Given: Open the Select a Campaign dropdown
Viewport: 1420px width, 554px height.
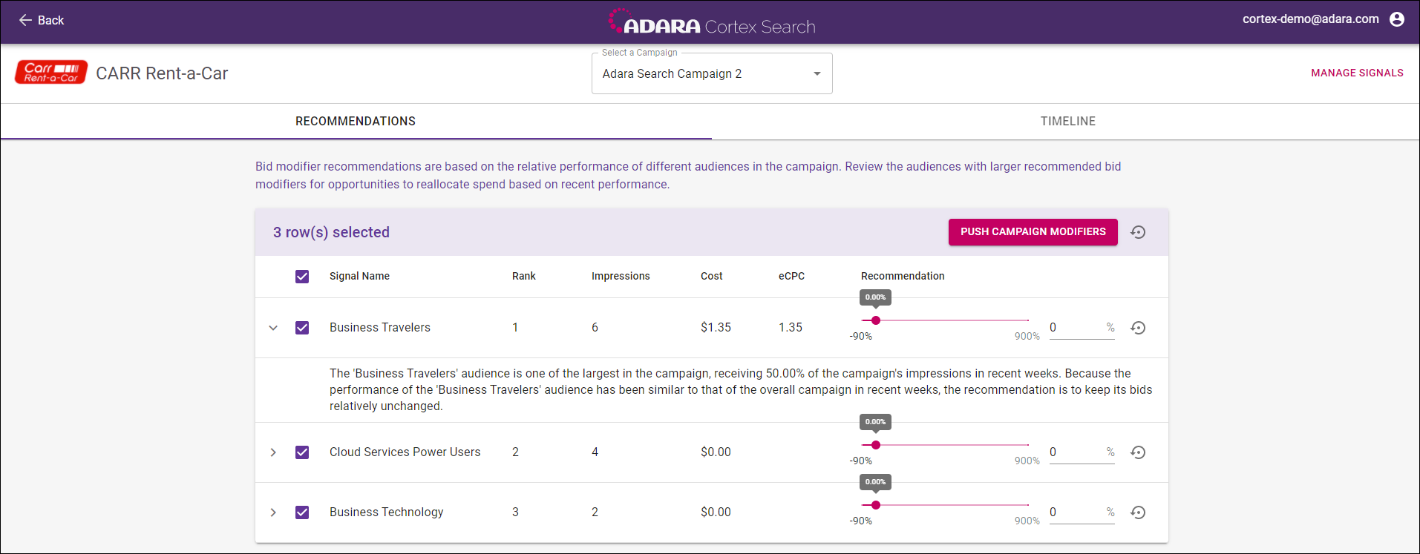Looking at the screenshot, I should [712, 73].
